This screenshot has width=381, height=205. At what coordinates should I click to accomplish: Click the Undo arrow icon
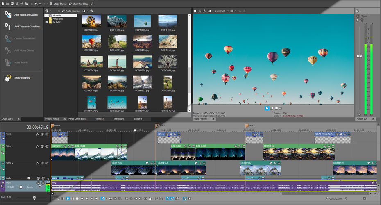[36, 4]
